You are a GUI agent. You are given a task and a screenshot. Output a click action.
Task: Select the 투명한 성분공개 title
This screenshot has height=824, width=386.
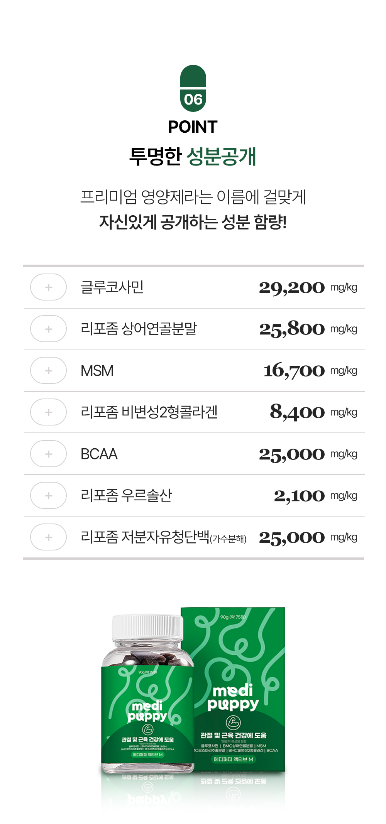click(193, 156)
